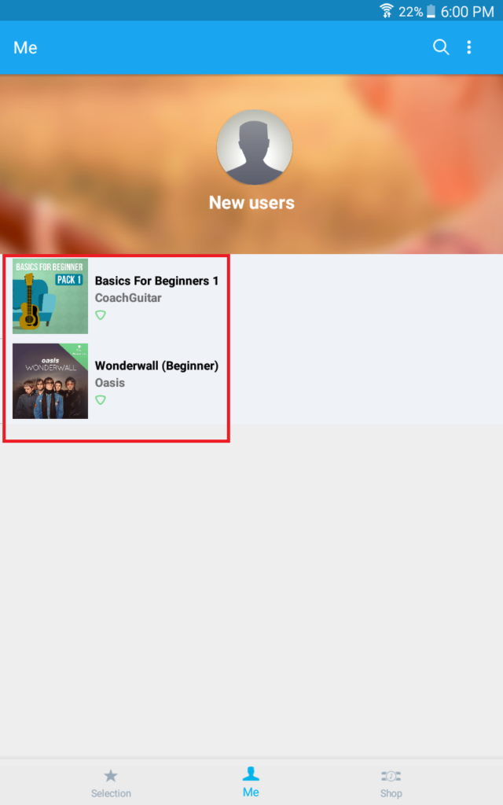The image size is (503, 805).
Task: Switch to the Selection tab label
Action: (x=111, y=793)
